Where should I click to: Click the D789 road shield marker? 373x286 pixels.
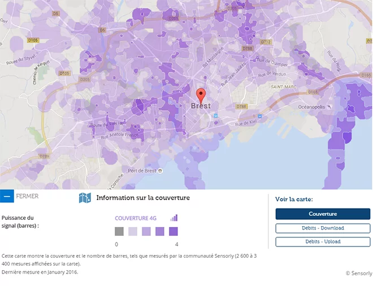point(45,156)
